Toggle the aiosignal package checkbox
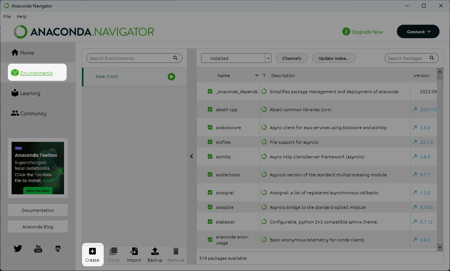Screen dimensions: 450x271 coord(210,193)
